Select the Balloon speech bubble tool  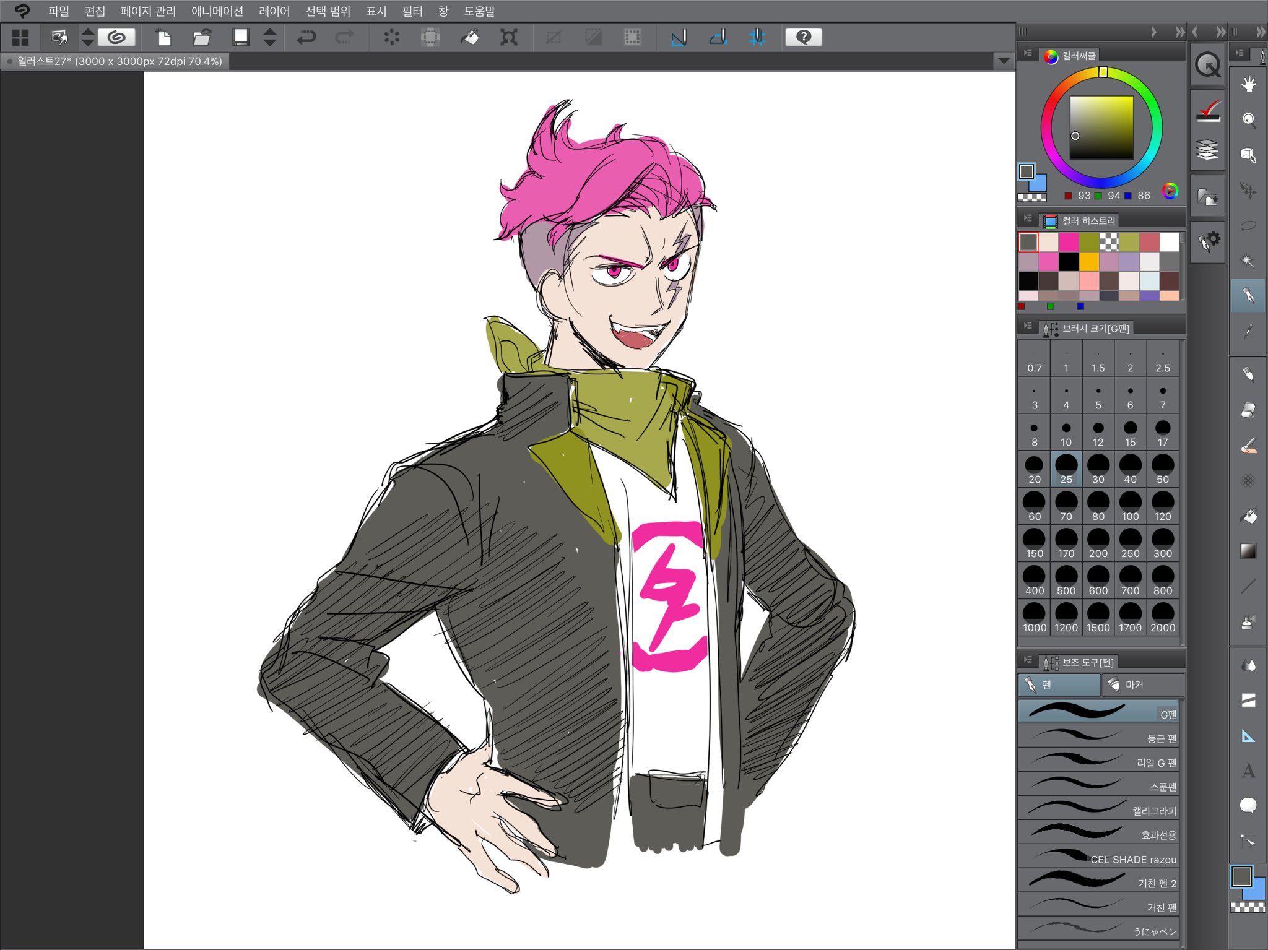coord(1248,805)
